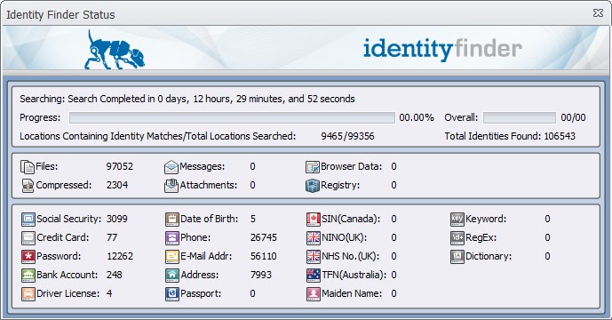Click the Overall progress bar
This screenshot has width=612, height=320.
pyautogui.click(x=519, y=117)
